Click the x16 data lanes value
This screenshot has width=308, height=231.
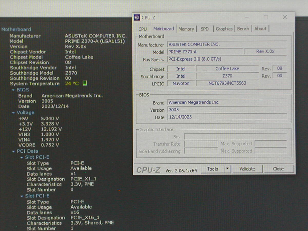click(75, 213)
